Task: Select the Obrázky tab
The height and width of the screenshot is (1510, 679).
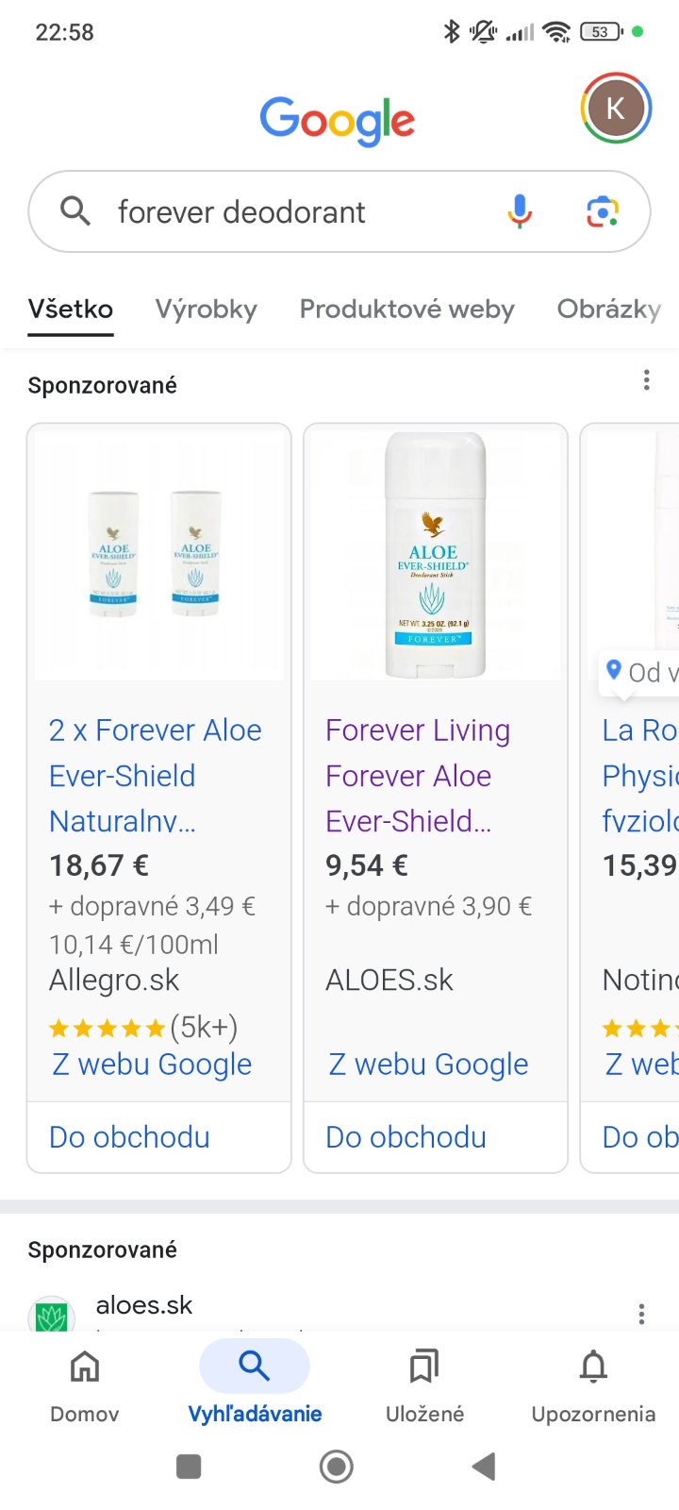Action: click(609, 310)
